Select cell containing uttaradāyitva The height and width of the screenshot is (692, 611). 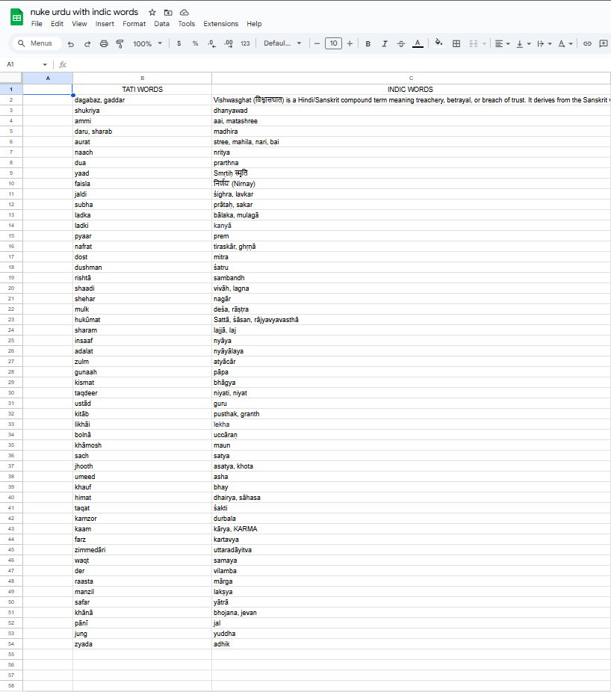click(x=411, y=550)
